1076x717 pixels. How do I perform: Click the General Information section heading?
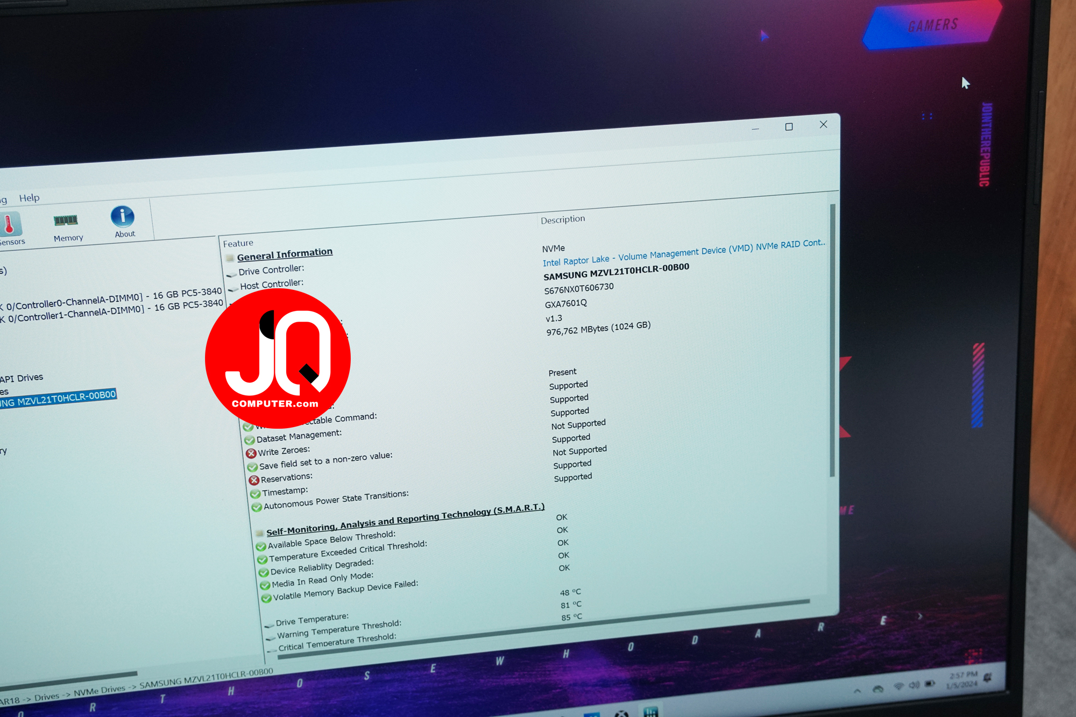tap(285, 254)
